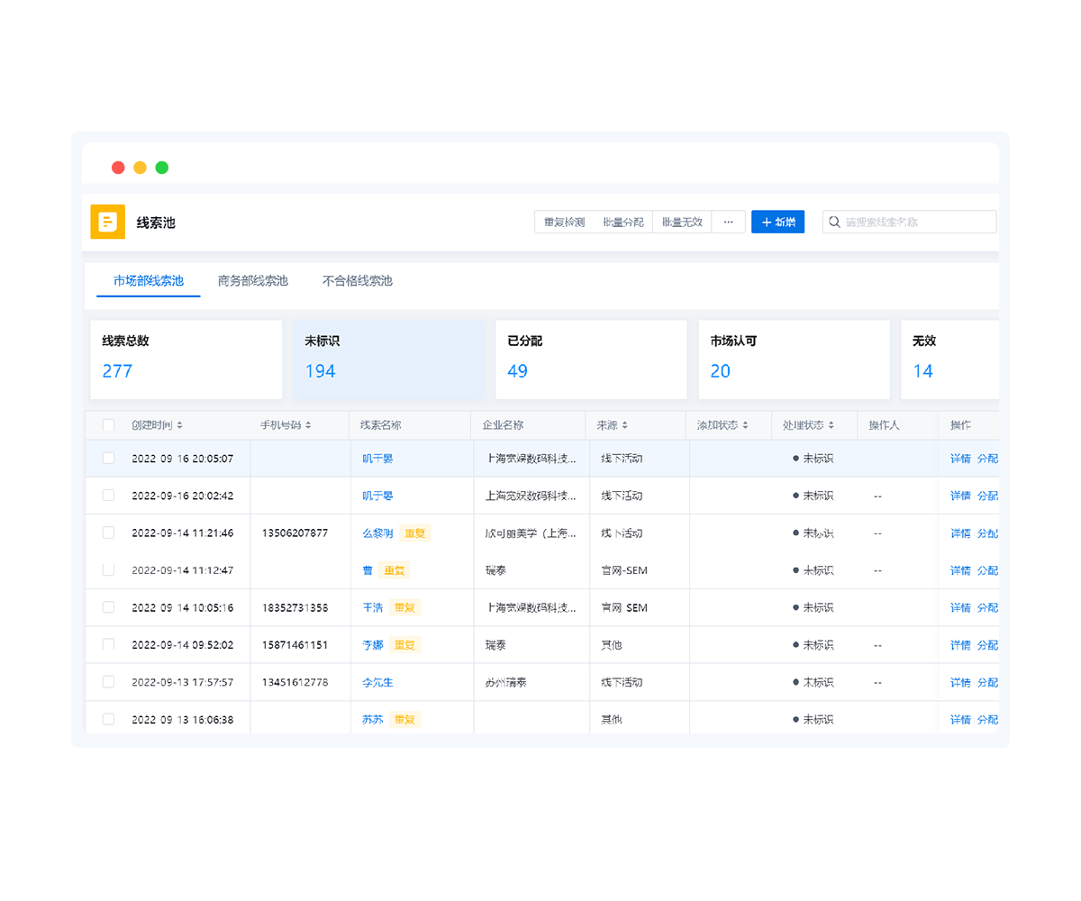1081x901 pixels.
Task: Click the 处理状态 column sort icon
Action: [831, 425]
